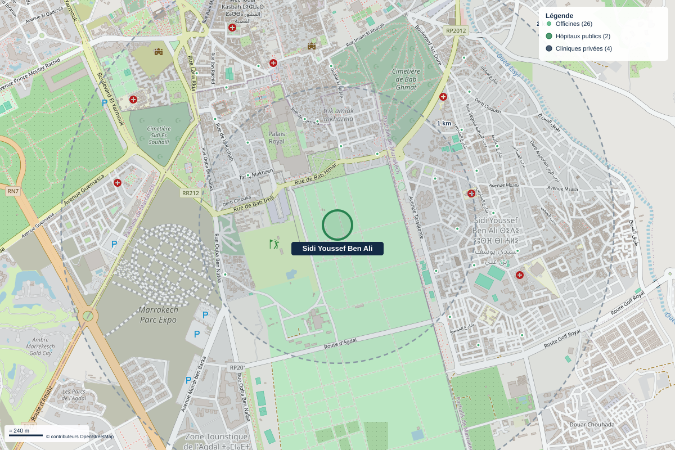Select the pharmacy dot near Rue Ibn Rachid red cross
Viewport: 675px width, 450px height.
point(259,66)
